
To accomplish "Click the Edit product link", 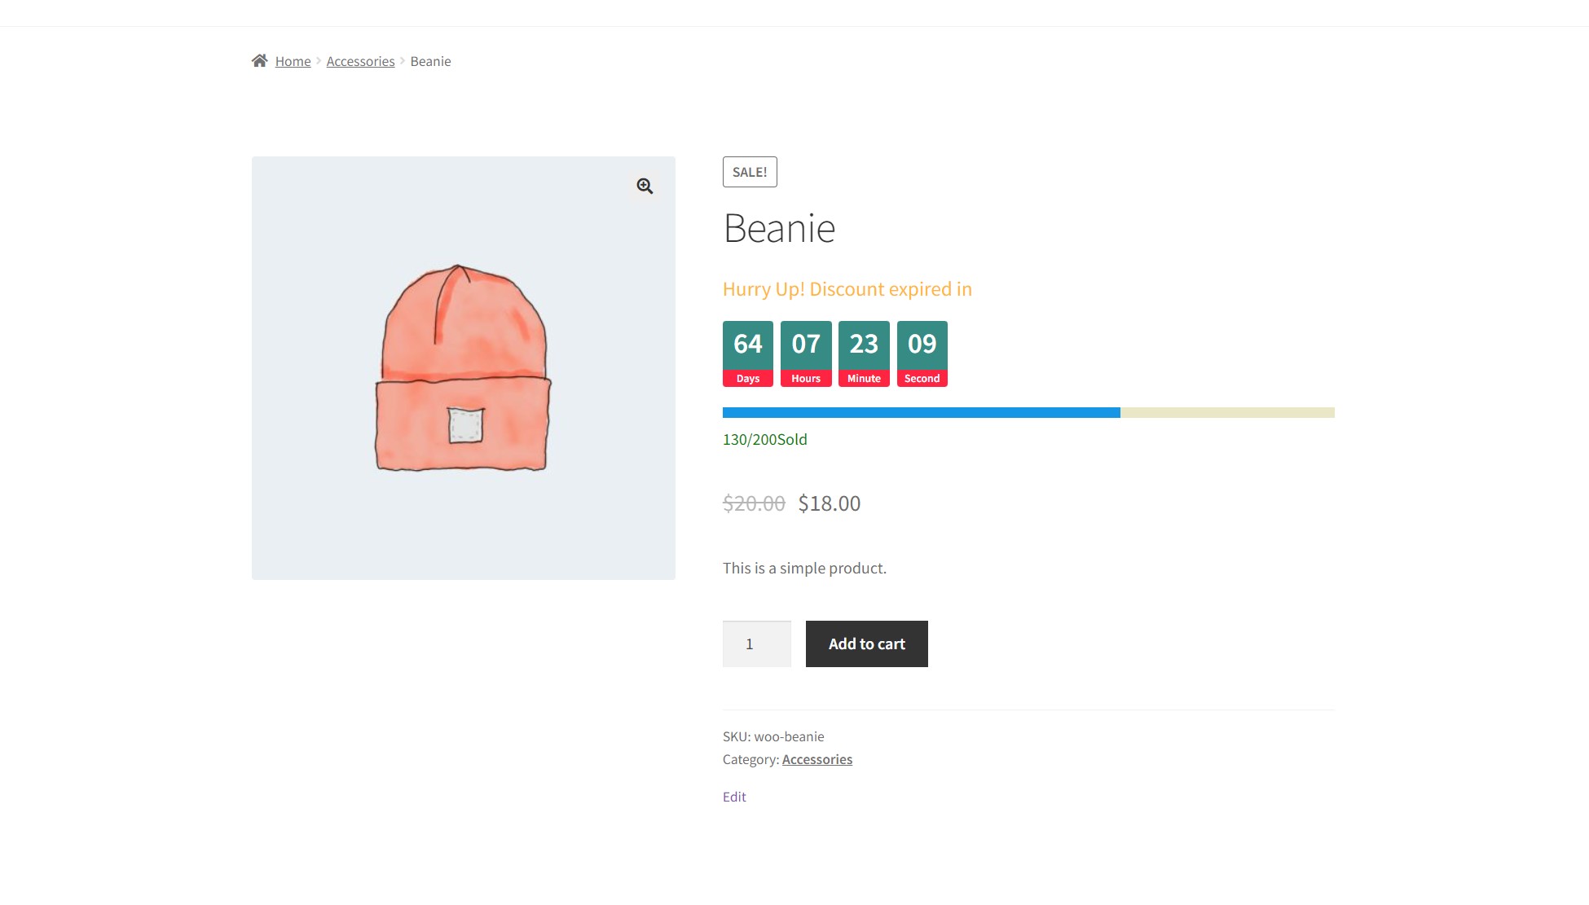I will tap(733, 797).
